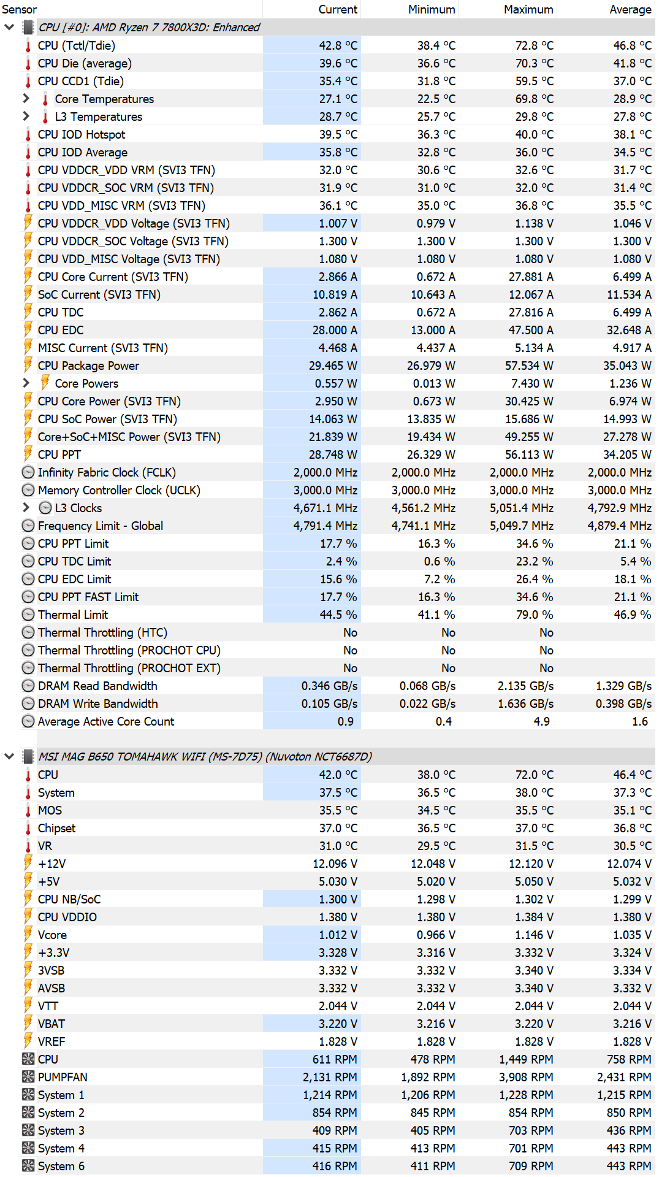Viewport: 670px width, 1177px height.
Task: Click lightning icon beside CPU Package Power
Action: click(x=28, y=365)
